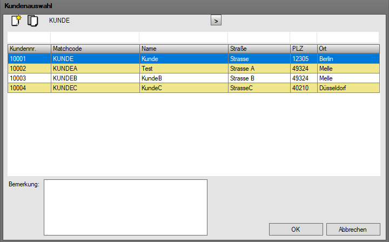The width and height of the screenshot is (389, 242).
Task: Click the Straße column header
Action: (x=258, y=49)
